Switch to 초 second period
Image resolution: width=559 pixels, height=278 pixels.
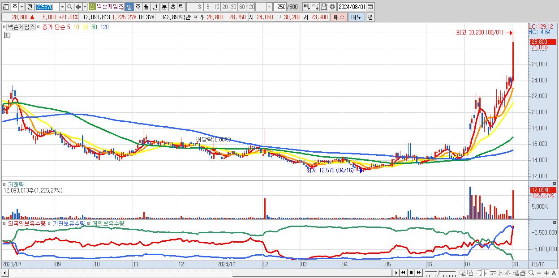[172, 7]
